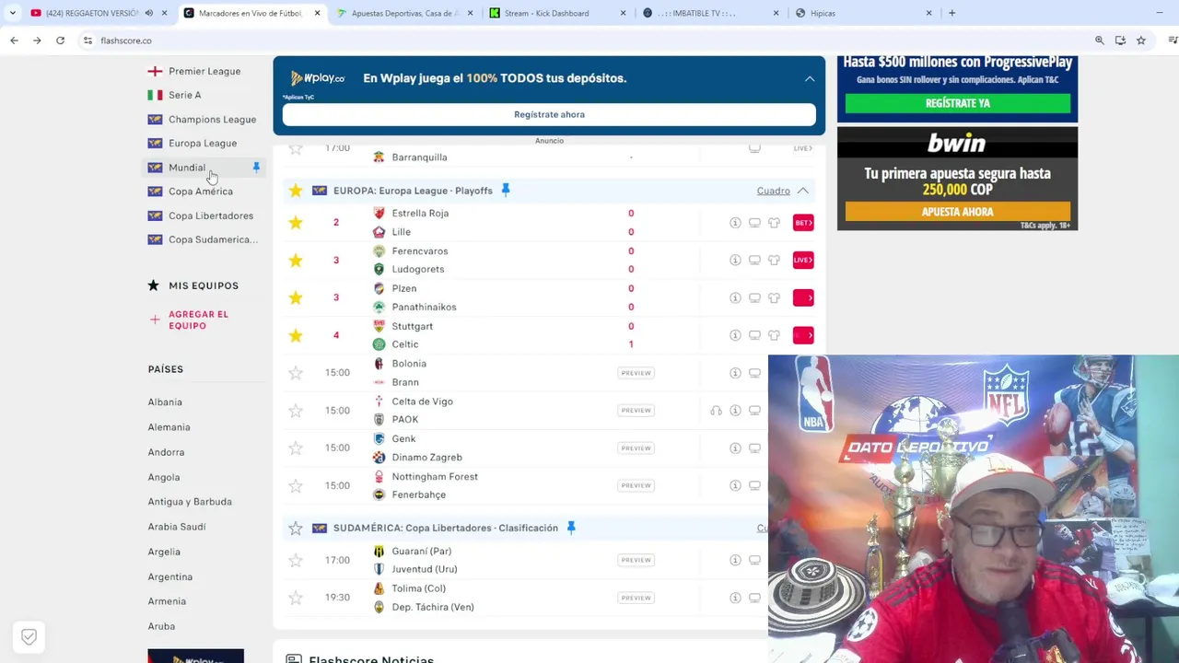Unpin Europa League Playoffs pin icon
The image size is (1179, 663).
tap(505, 191)
